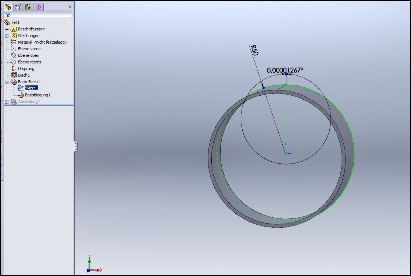This screenshot has width=411, height=276.
Task: Select the Material <nicht festgelegt> icon
Action: (x=13, y=42)
